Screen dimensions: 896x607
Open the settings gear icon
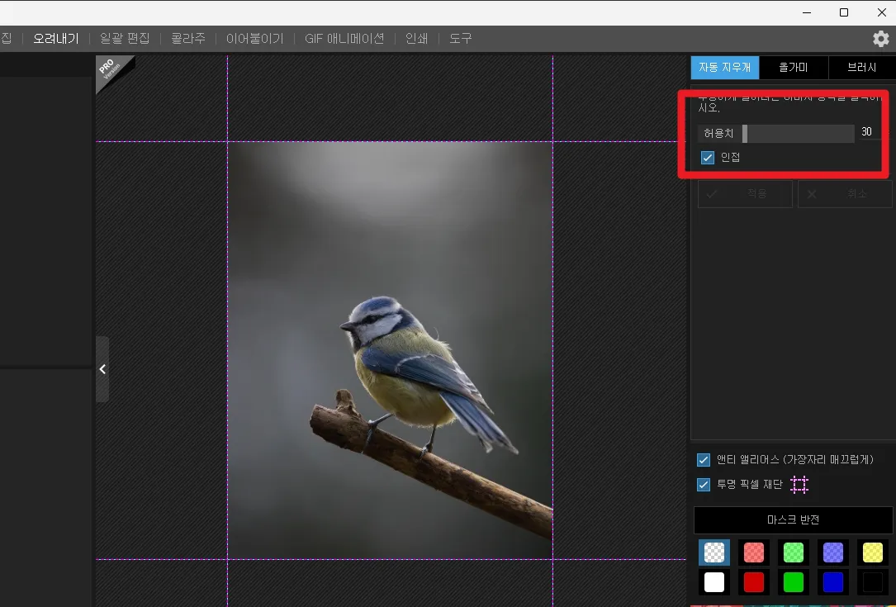(880, 38)
